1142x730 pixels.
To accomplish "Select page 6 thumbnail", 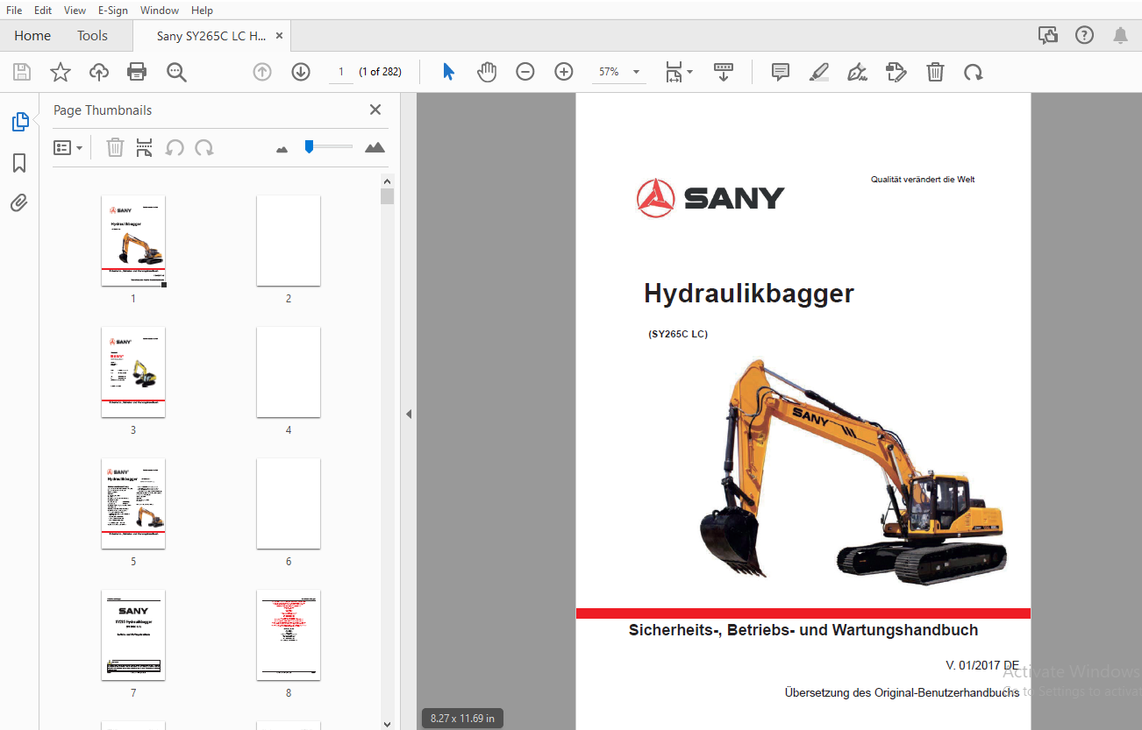I will click(x=289, y=504).
